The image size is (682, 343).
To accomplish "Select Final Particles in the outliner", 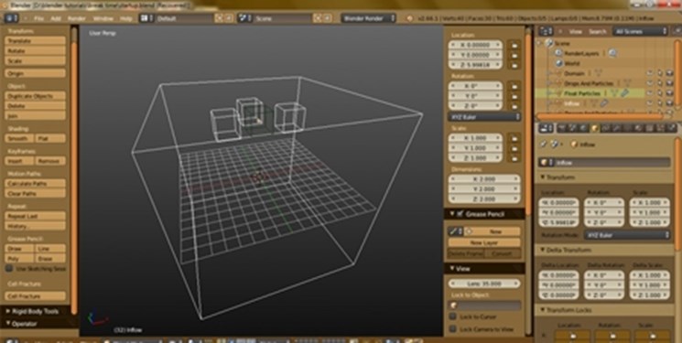I will (x=582, y=93).
